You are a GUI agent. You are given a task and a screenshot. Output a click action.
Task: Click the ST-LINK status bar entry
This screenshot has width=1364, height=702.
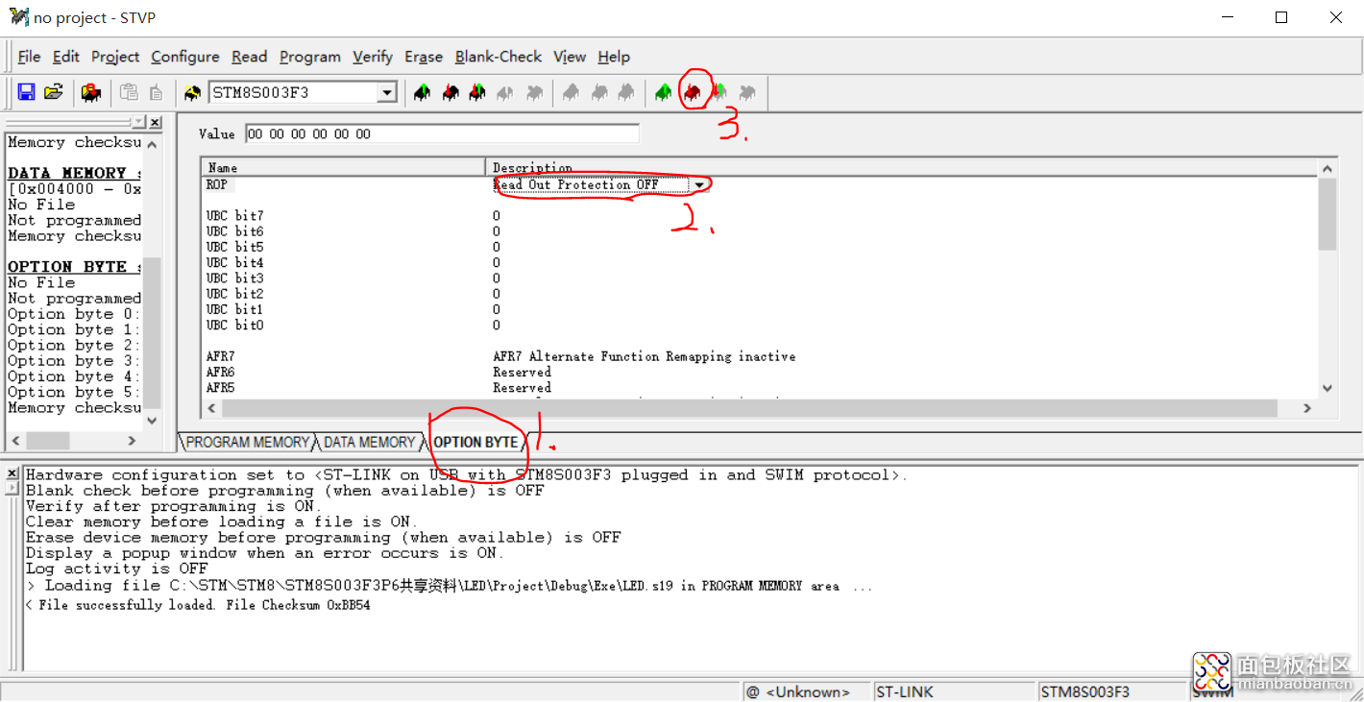pyautogui.click(x=953, y=691)
